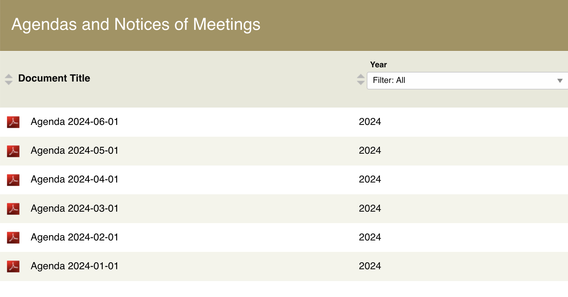Click the PDF icon for Agenda 2024-04-01
The width and height of the screenshot is (568, 297).
pyautogui.click(x=13, y=180)
